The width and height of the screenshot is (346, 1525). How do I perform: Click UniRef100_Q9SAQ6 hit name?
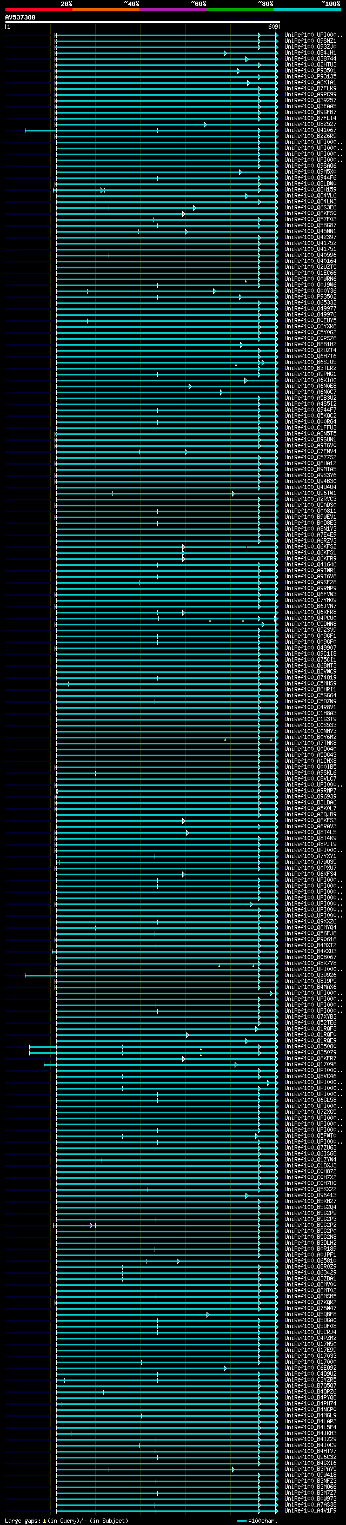point(310,166)
